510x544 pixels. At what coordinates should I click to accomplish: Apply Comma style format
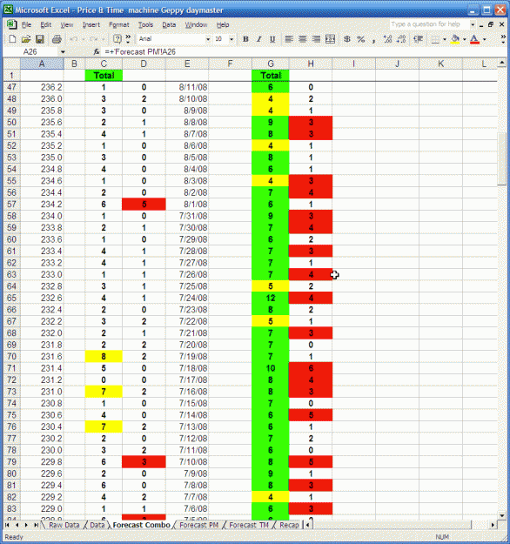374,39
